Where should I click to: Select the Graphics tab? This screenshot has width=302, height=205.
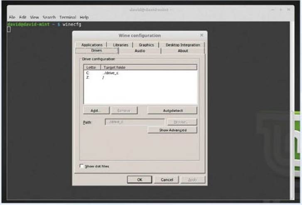[x=146, y=45]
